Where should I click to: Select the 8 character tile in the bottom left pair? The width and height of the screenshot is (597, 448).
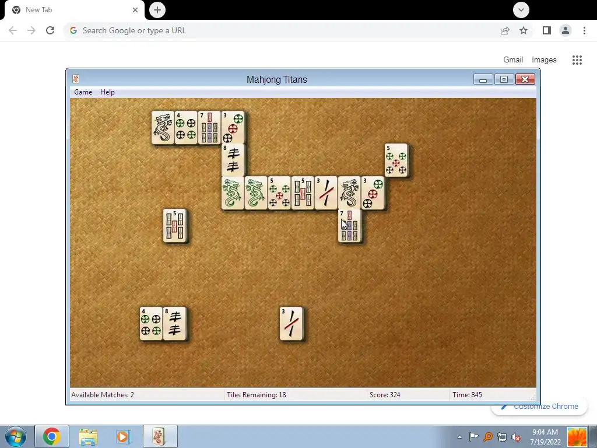(175, 323)
